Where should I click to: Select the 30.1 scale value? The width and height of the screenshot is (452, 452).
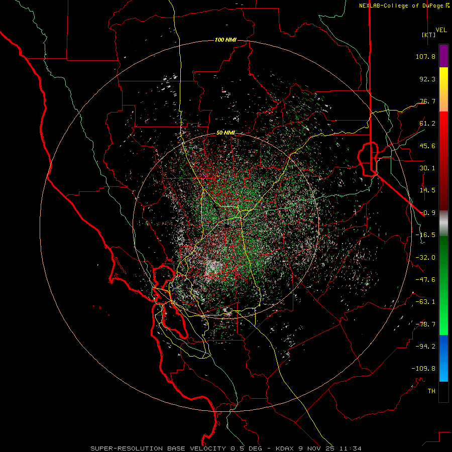tap(427, 168)
